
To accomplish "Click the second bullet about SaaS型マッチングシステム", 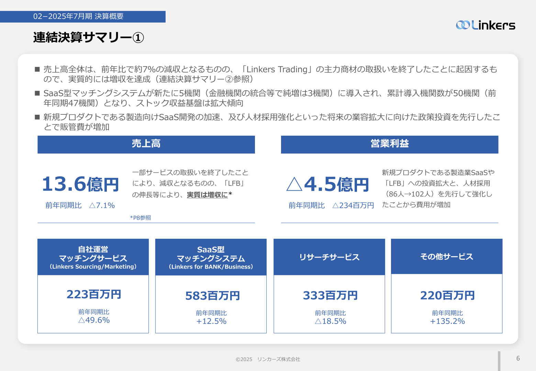I will pos(266,98).
